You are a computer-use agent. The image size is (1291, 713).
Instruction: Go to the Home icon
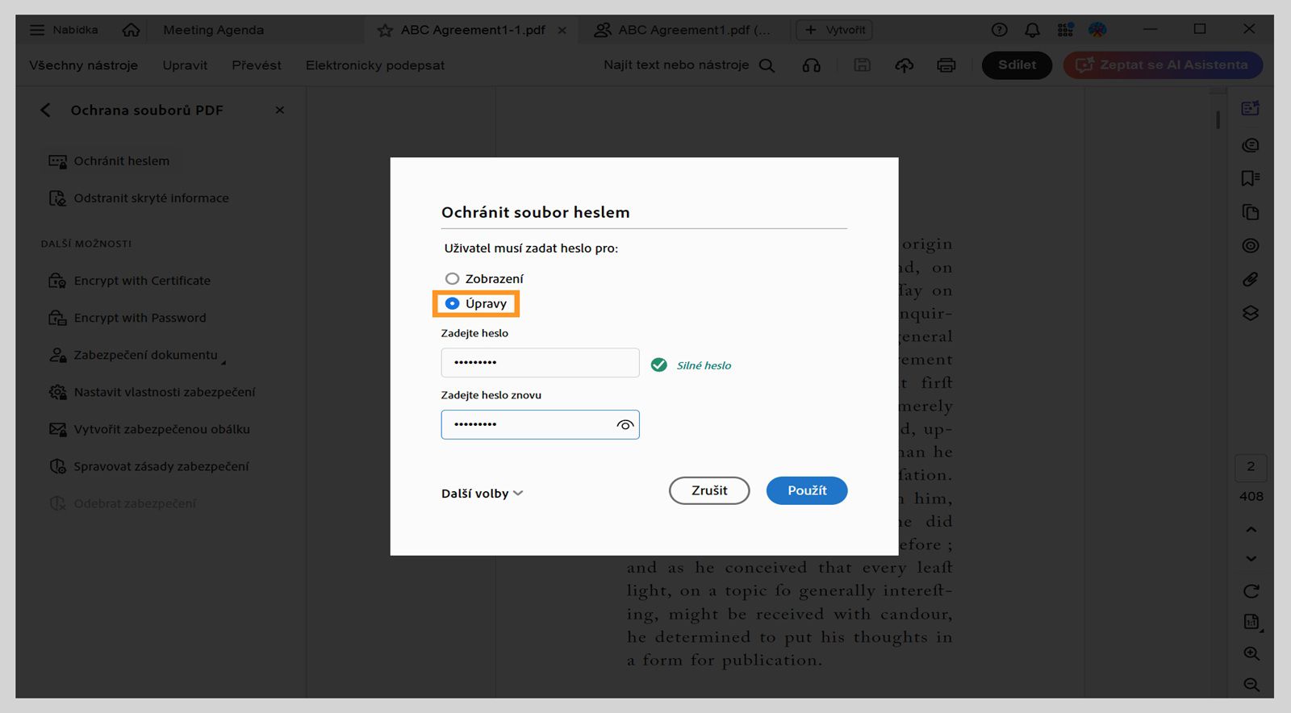pyautogui.click(x=131, y=30)
